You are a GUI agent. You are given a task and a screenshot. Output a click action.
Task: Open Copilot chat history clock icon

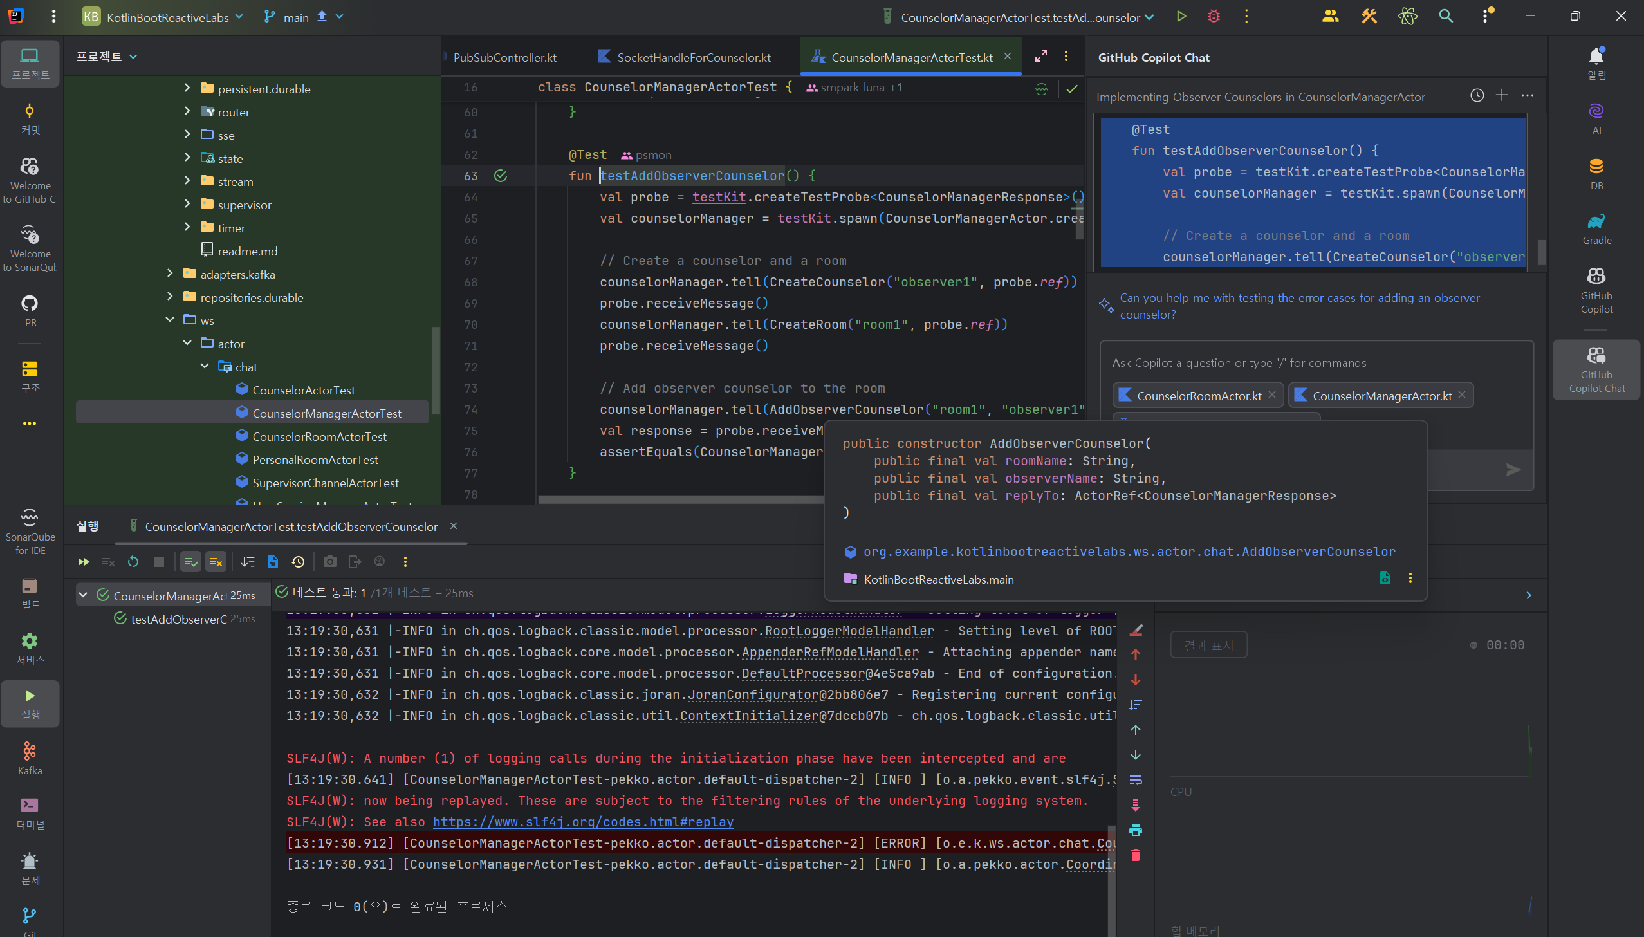pyautogui.click(x=1477, y=95)
